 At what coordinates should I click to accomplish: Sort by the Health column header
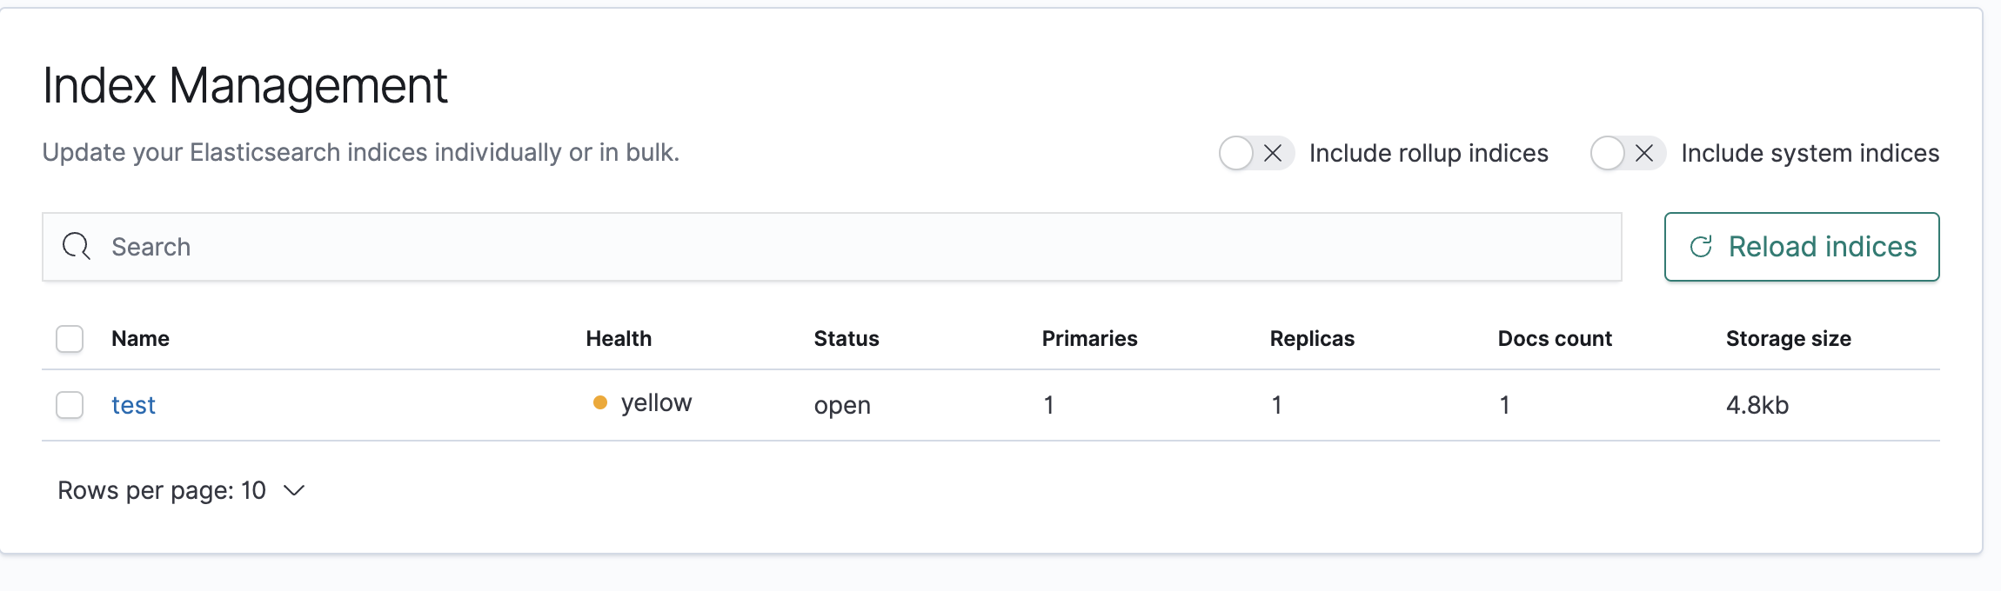619,339
